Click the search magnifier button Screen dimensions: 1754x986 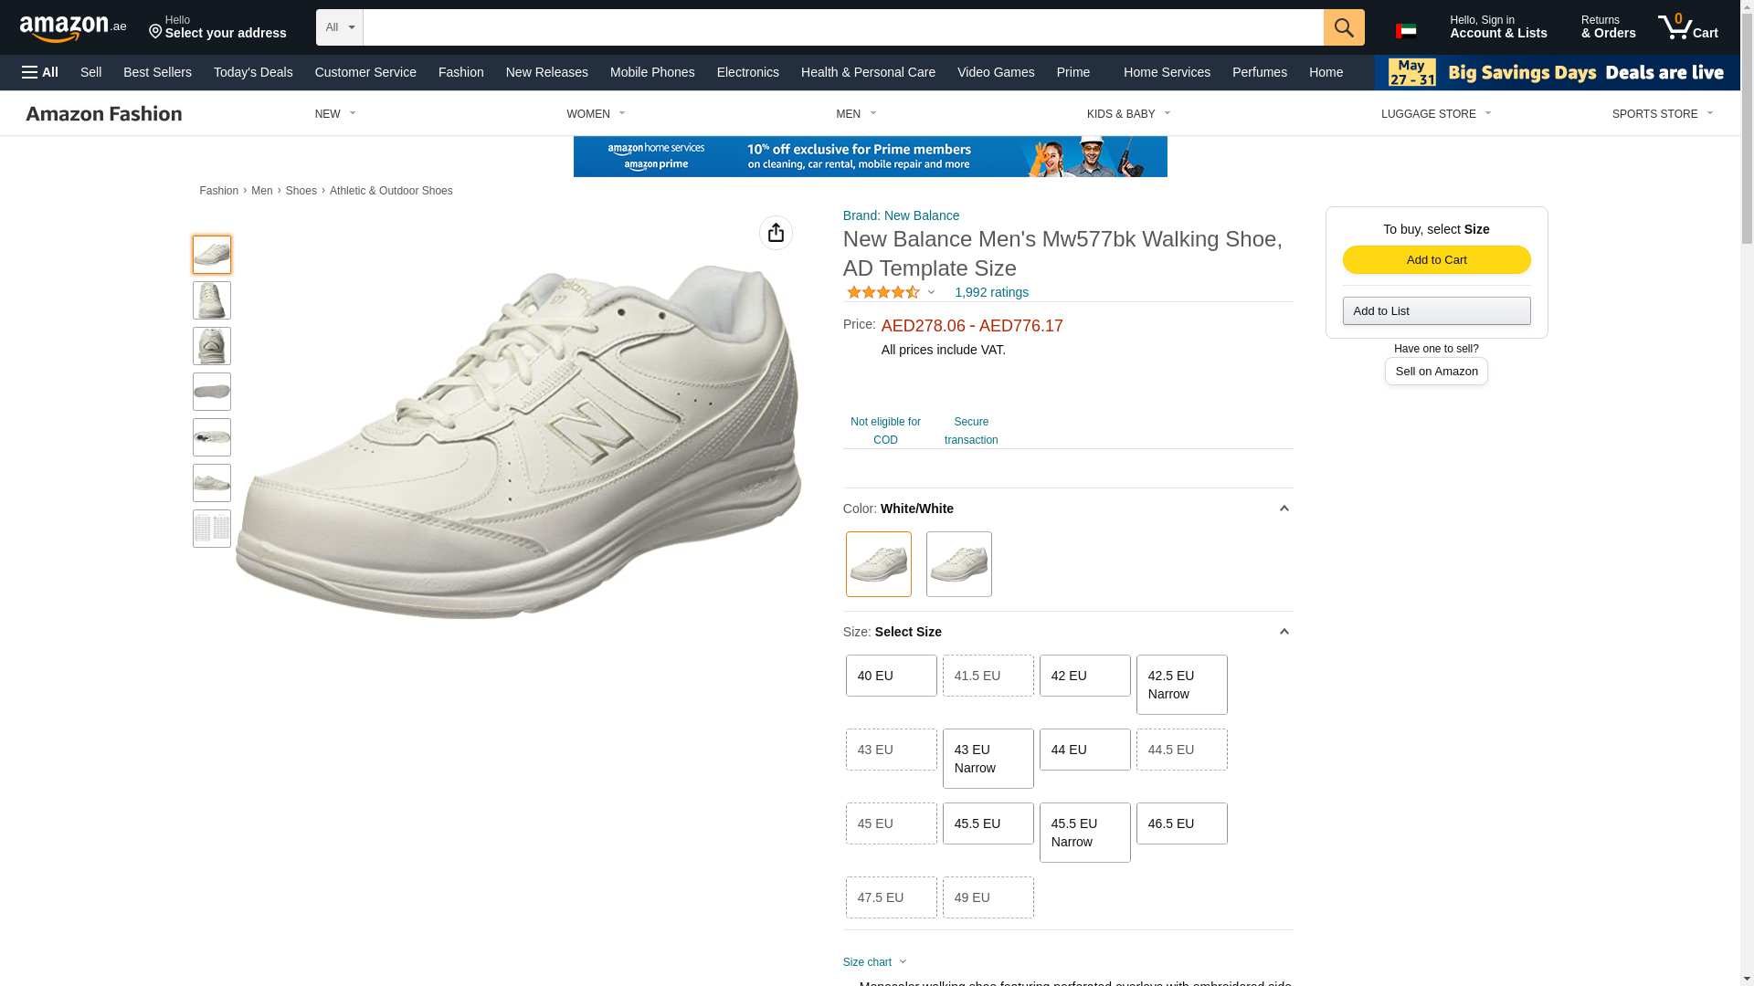1343,27
